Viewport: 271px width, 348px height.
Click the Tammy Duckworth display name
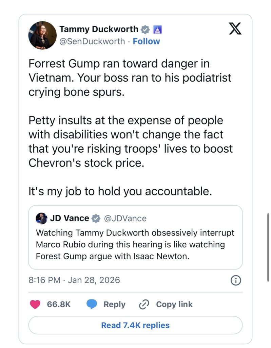coord(98,30)
